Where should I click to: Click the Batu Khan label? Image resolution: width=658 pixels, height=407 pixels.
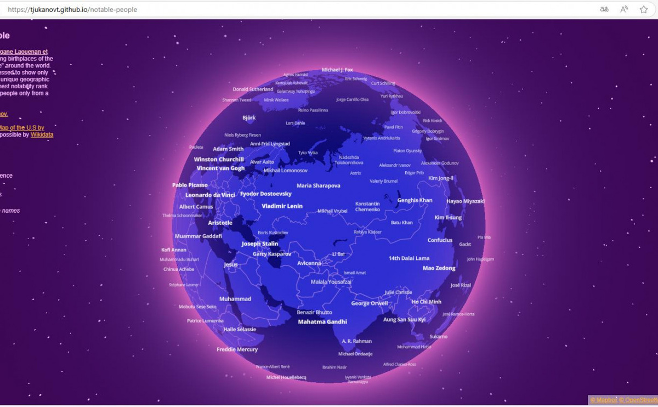402,223
